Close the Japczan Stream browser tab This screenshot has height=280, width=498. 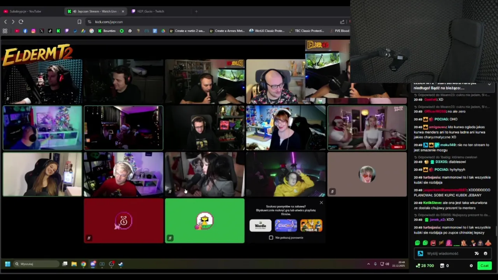[123, 11]
